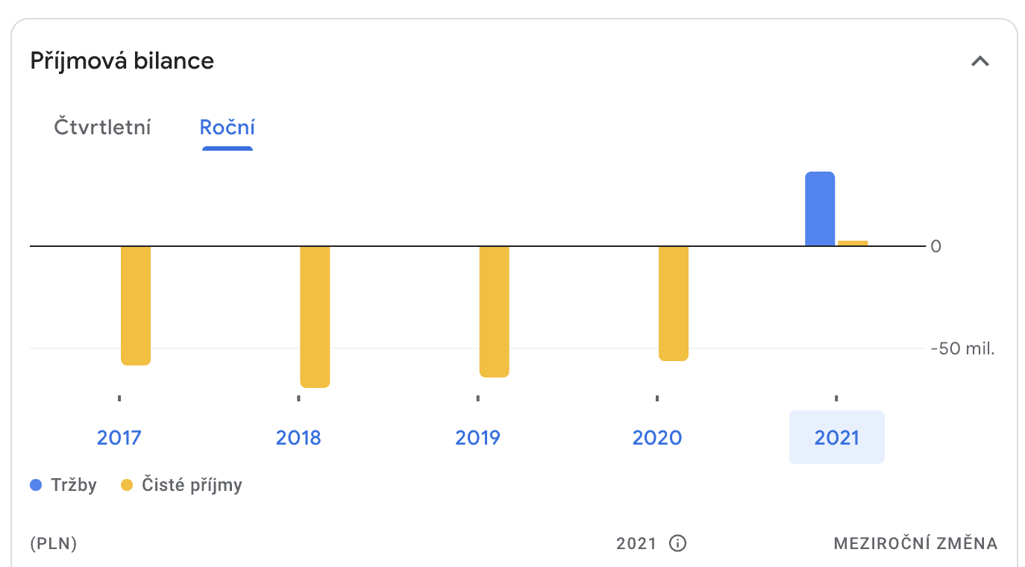The height and width of the screenshot is (567, 1025).
Task: Click the 2017 net income bar
Action: [136, 304]
